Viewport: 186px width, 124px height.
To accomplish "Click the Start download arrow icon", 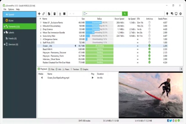I will tap(60, 14).
